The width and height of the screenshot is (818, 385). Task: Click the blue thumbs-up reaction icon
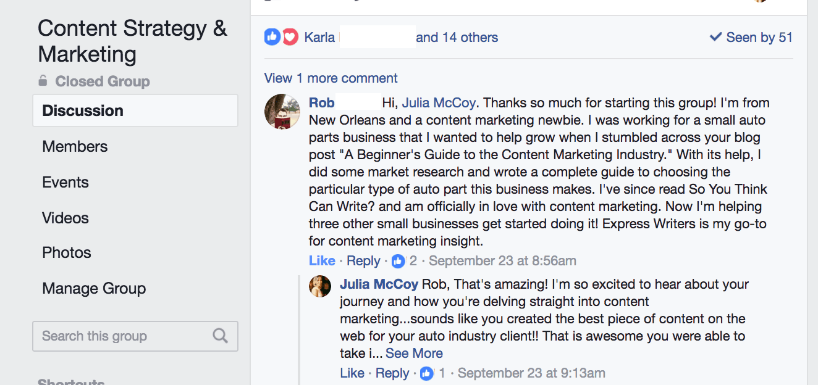click(272, 38)
